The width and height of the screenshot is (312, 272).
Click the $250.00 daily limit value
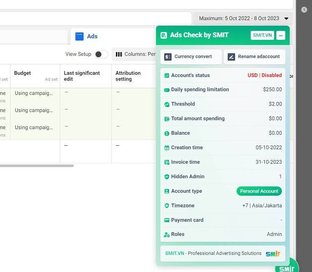pyautogui.click(x=272, y=89)
